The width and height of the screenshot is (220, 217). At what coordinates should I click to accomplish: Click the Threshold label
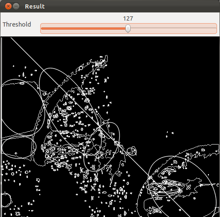click(17, 24)
